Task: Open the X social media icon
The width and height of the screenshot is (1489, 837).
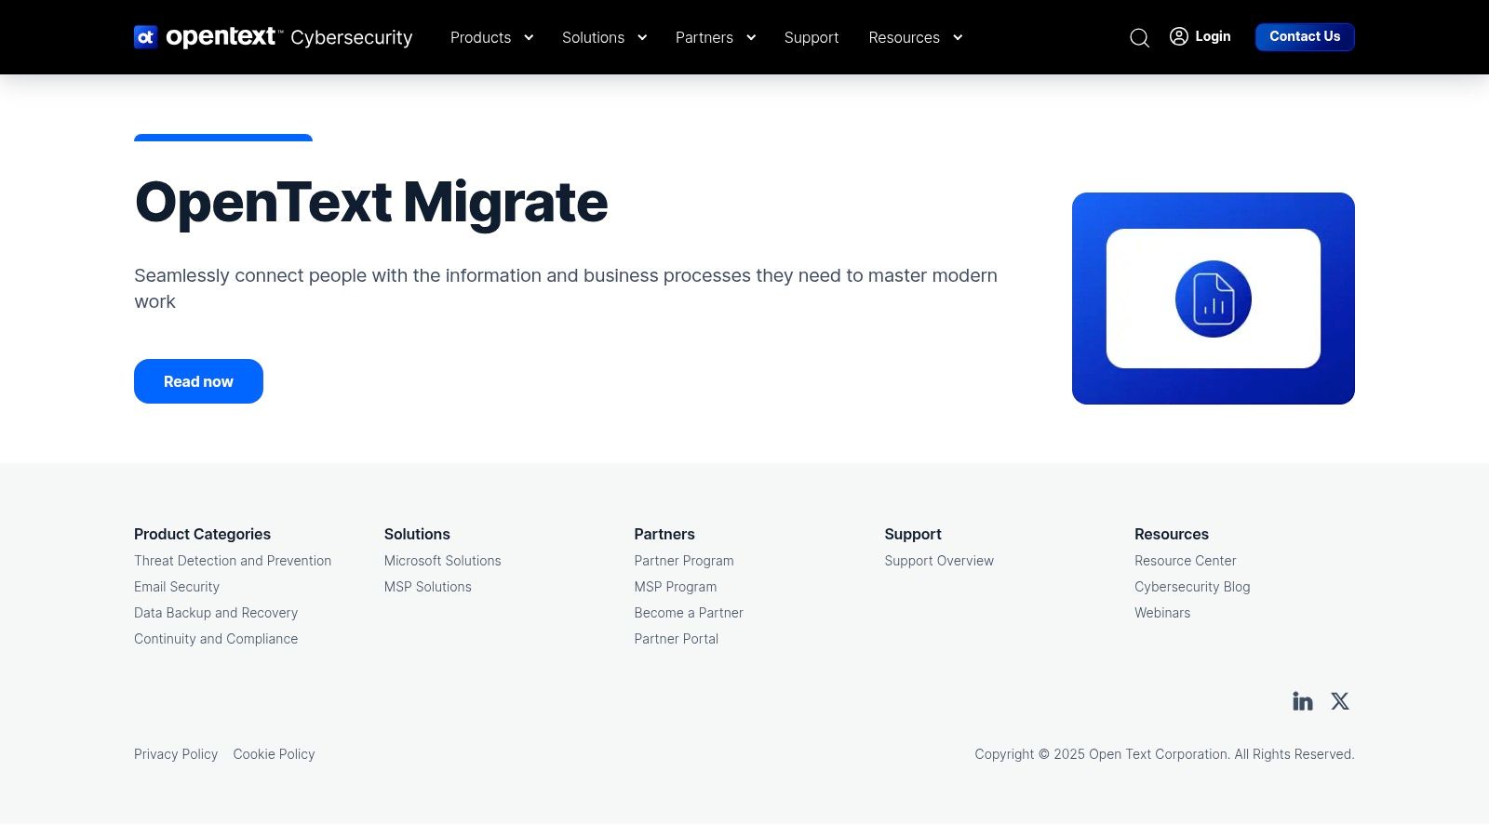Action: (1339, 701)
